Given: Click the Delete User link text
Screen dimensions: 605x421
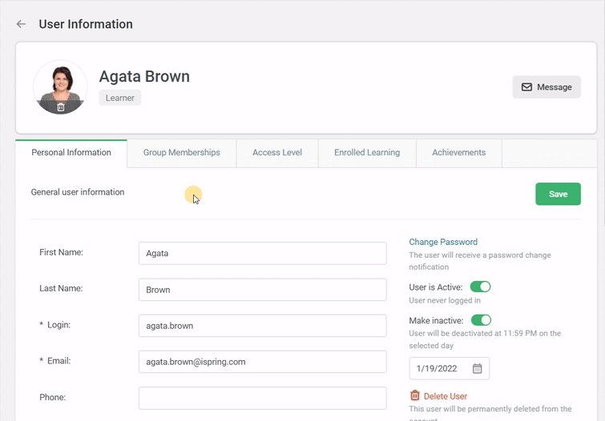Looking at the screenshot, I should pos(445,396).
